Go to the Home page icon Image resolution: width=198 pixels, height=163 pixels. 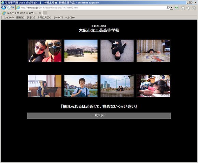(183, 8)
